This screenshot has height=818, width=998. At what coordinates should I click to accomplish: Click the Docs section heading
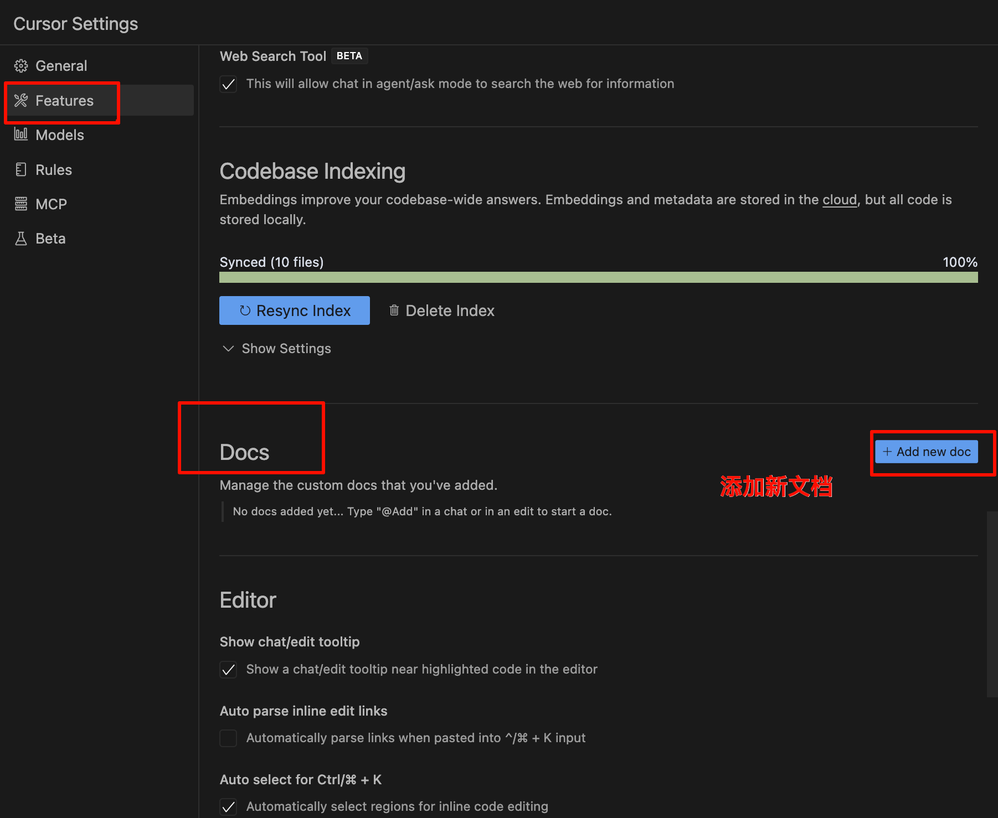click(x=244, y=452)
